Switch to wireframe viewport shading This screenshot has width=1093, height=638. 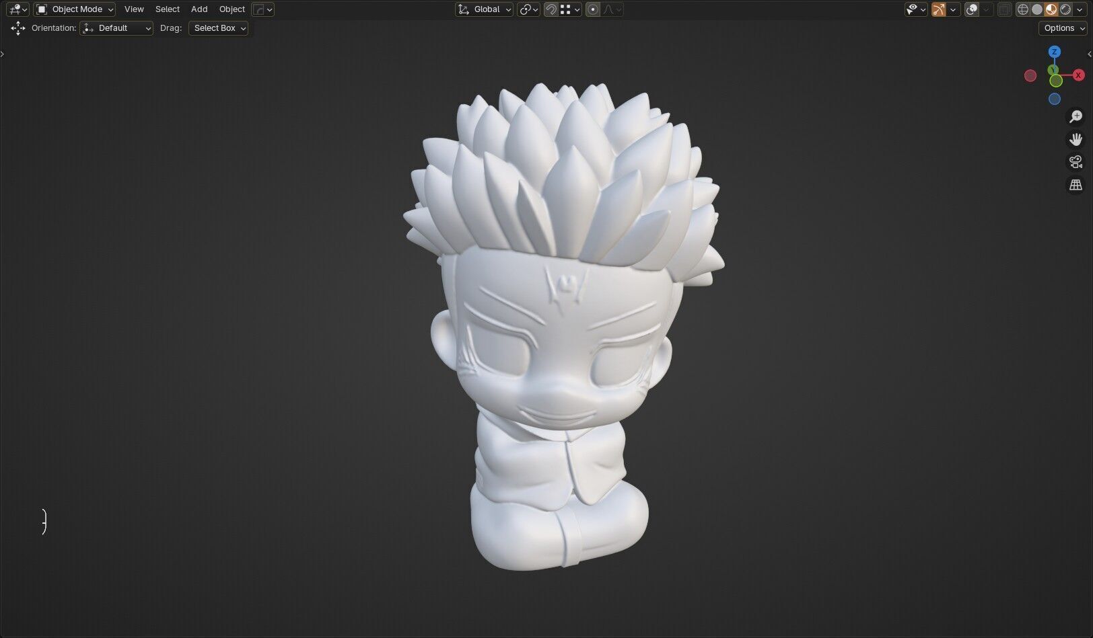1023,9
